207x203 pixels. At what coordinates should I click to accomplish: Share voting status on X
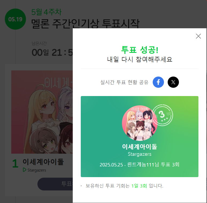point(173,82)
